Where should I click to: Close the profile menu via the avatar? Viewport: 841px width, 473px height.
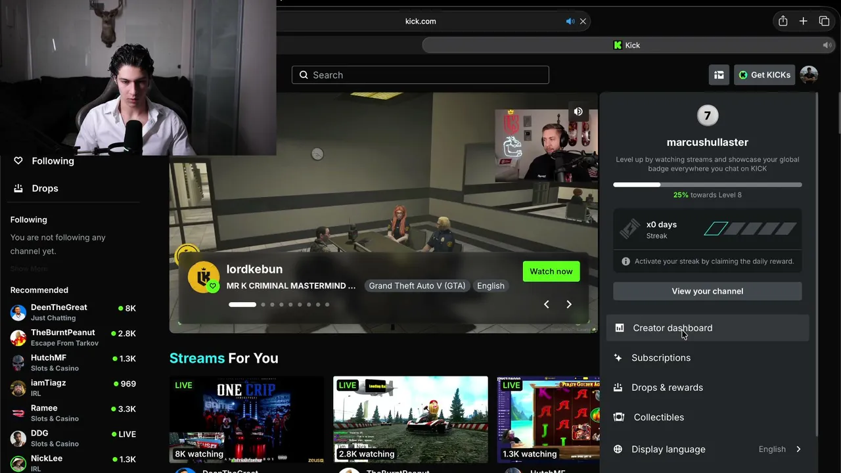click(809, 75)
